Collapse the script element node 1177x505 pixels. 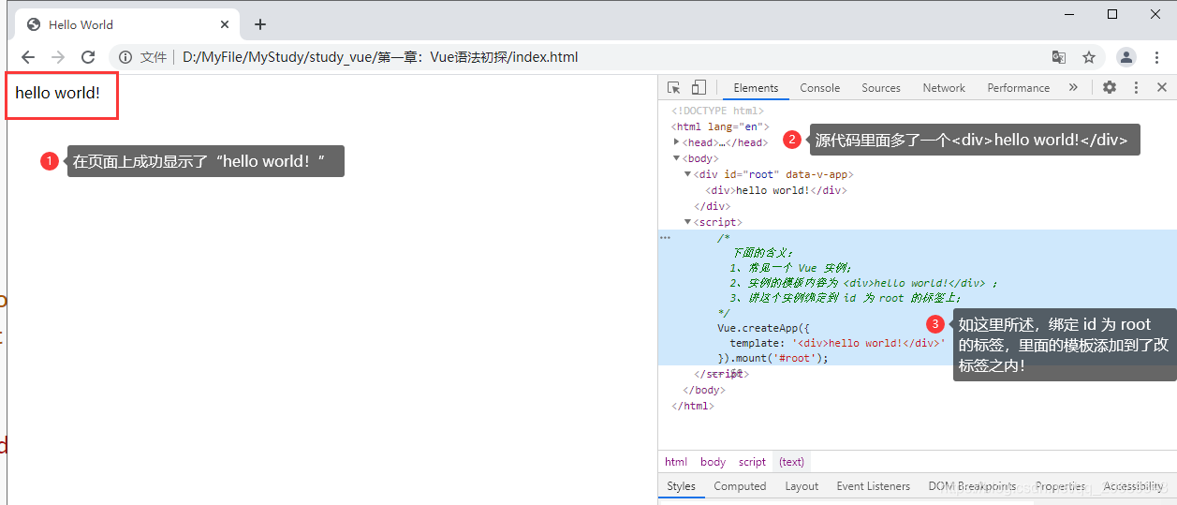click(688, 222)
